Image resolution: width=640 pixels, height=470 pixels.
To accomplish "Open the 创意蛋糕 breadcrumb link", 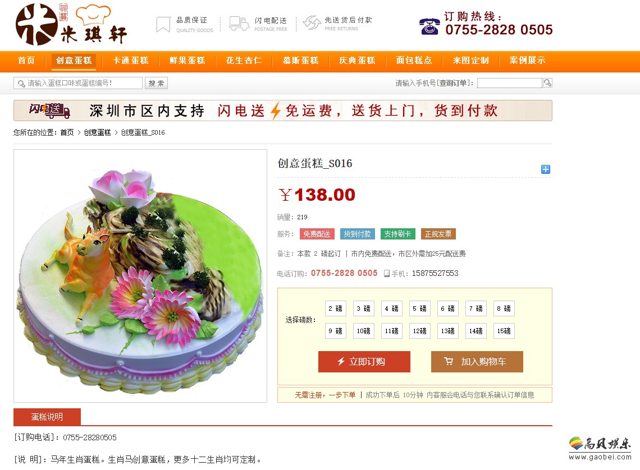I will 98,132.
